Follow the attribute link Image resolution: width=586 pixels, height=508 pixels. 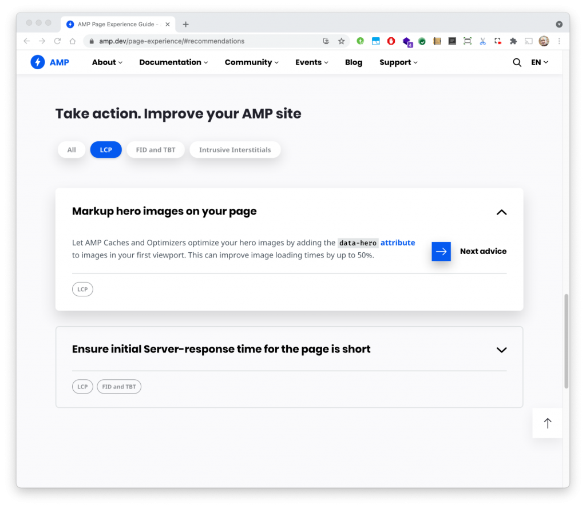pos(398,243)
